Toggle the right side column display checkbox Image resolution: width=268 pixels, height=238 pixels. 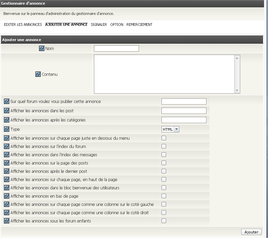(x=164, y=213)
